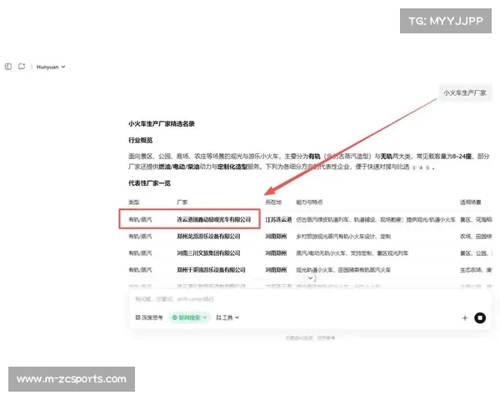Open citation number 4 in the overview

coord(421,167)
